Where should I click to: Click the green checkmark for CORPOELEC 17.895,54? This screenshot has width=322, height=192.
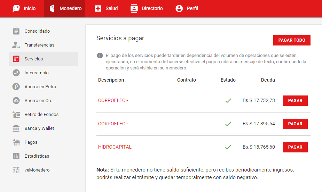tap(228, 124)
